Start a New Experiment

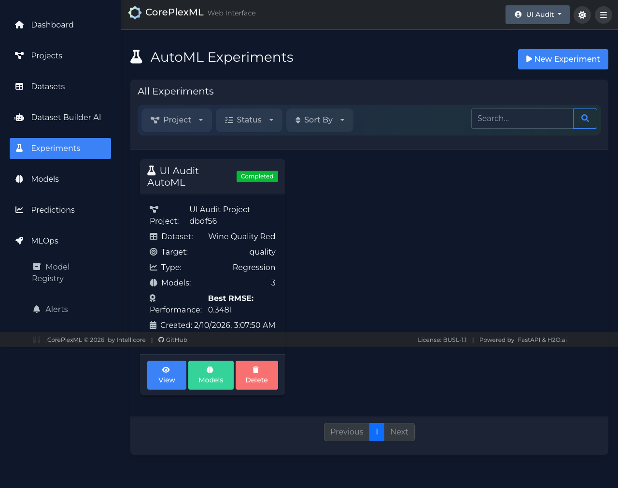click(562, 59)
